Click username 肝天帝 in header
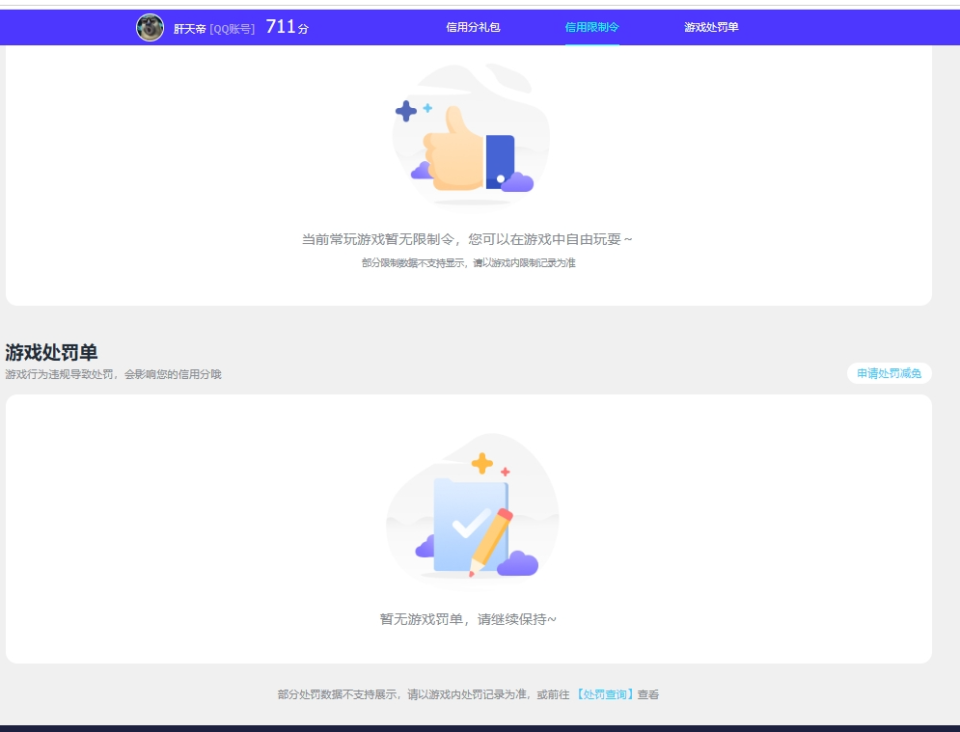Image resolution: width=960 pixels, height=732 pixels. 190,29
